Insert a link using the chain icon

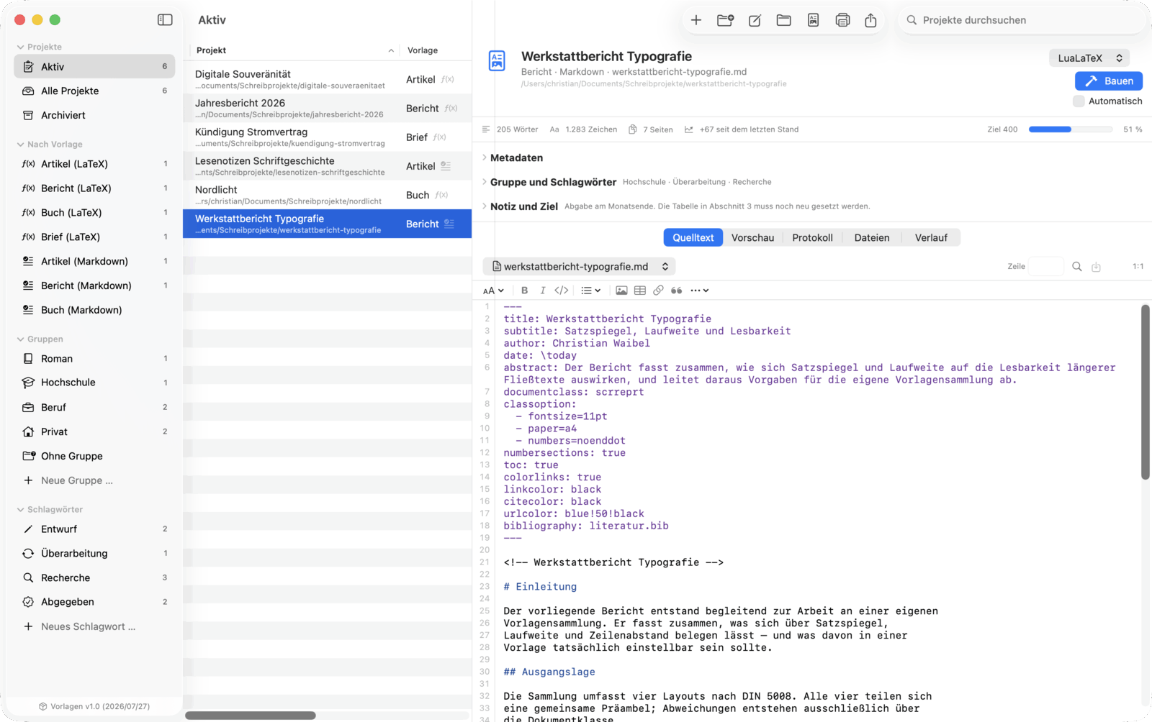[658, 291]
